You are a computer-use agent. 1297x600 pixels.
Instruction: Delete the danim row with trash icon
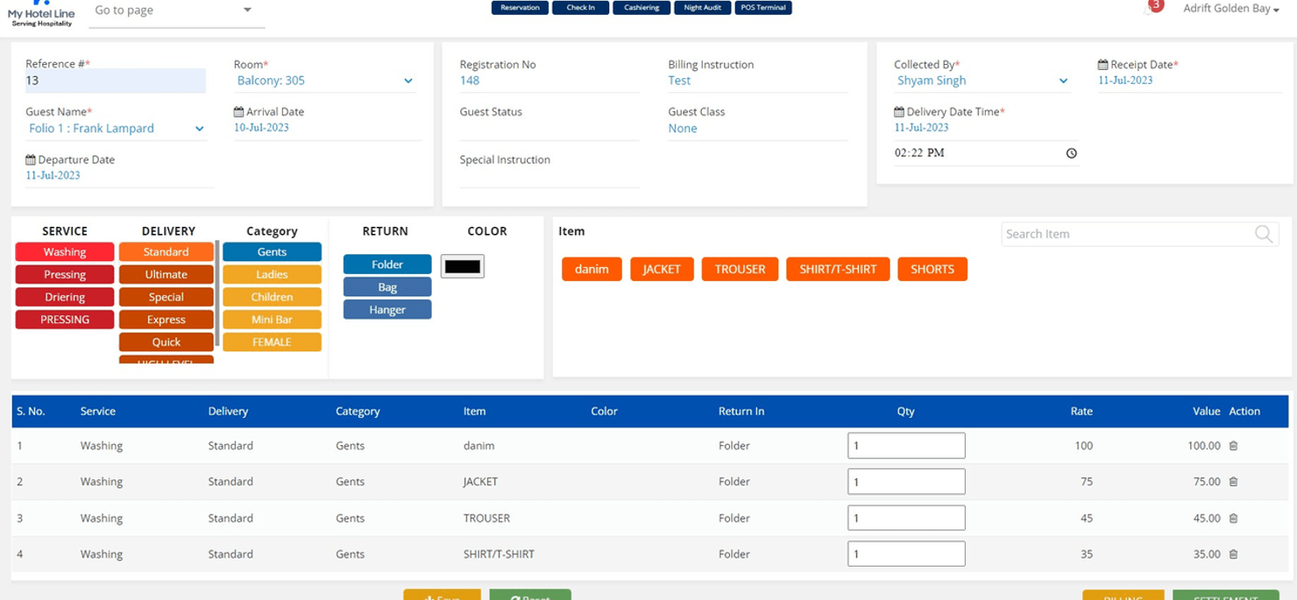(1233, 446)
